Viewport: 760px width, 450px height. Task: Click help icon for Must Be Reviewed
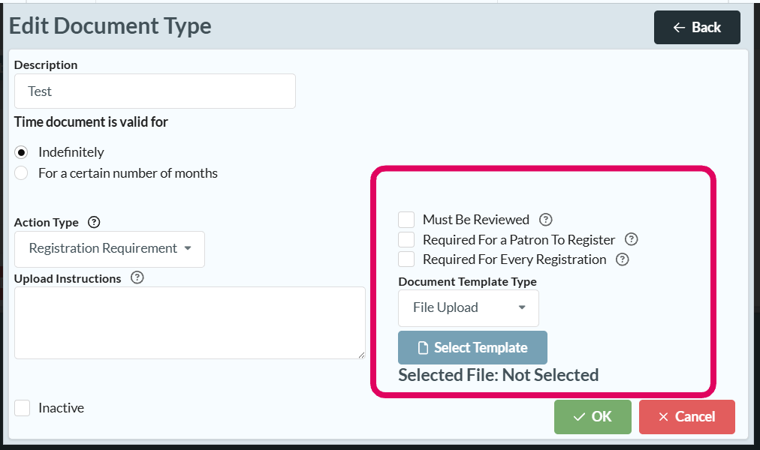[546, 220]
